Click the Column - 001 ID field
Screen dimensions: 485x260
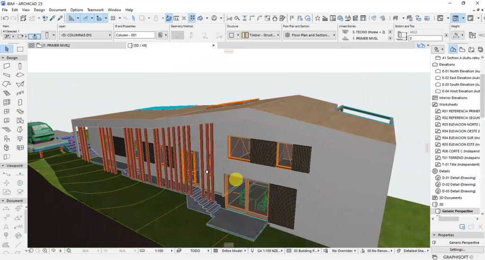point(135,35)
